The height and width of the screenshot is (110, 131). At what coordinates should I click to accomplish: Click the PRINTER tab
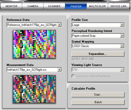point(76,6)
